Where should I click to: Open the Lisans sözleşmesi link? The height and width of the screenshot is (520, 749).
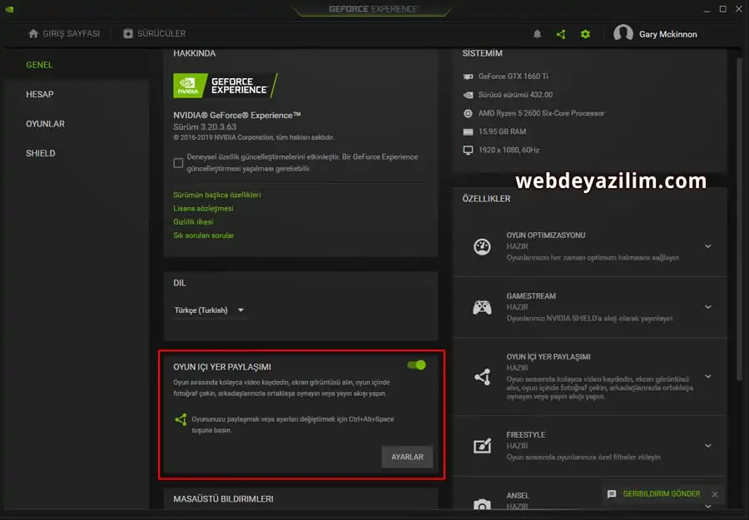[203, 209]
